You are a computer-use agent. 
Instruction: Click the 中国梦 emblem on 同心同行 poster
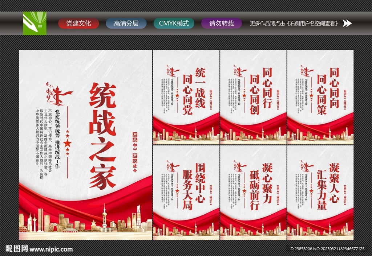point(240,71)
